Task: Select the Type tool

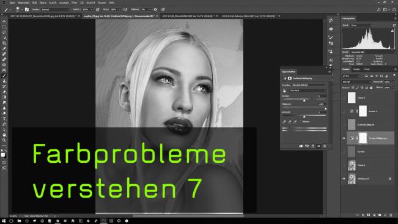Action: (4, 119)
